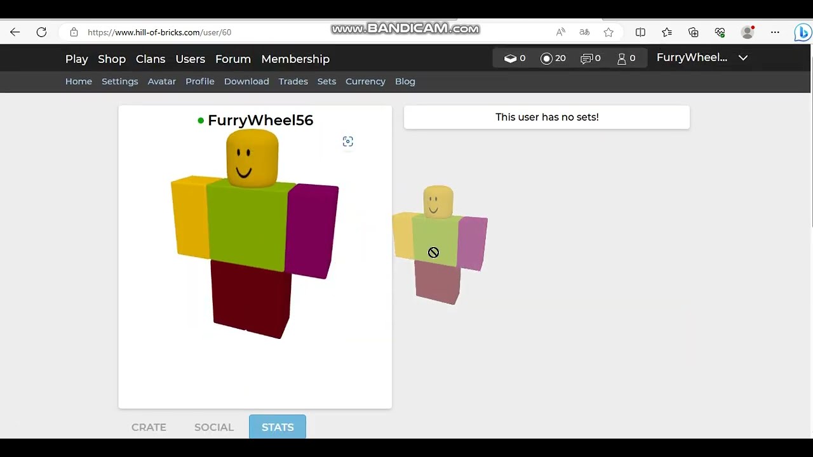The height and width of the screenshot is (457, 813).
Task: Open the Forum menu item
Action: click(x=233, y=59)
